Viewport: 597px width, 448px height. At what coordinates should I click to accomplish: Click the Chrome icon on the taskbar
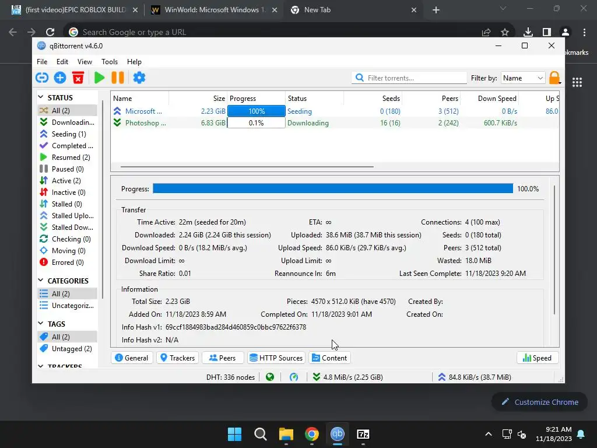pyautogui.click(x=312, y=434)
